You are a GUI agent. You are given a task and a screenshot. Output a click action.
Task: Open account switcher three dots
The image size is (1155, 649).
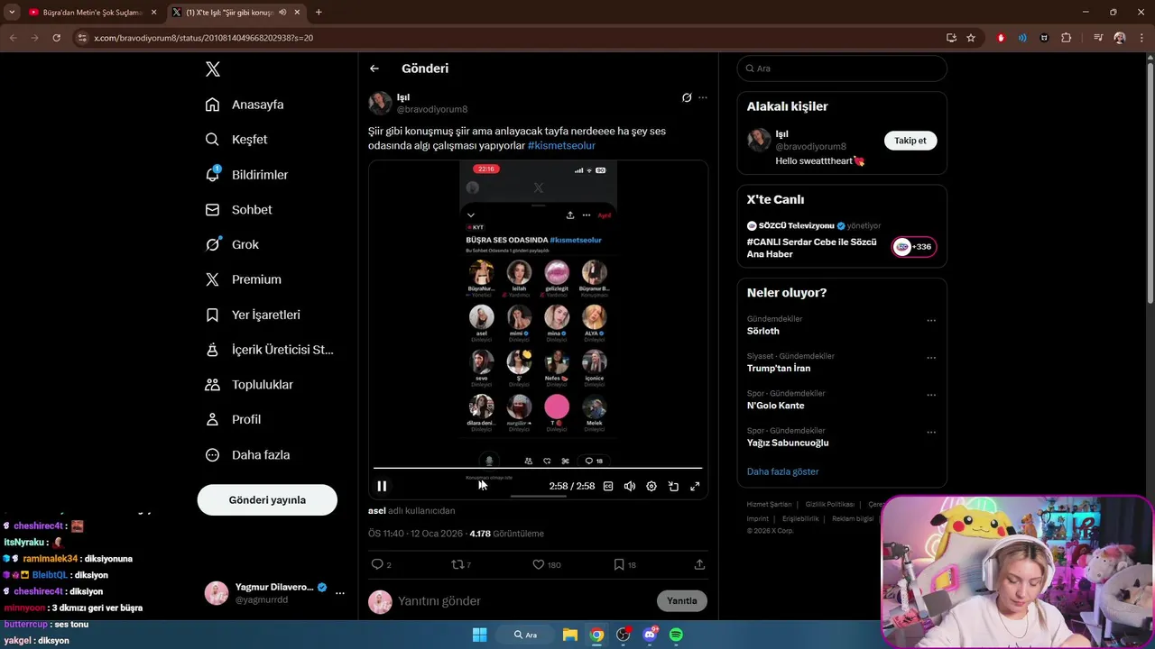coord(340,593)
